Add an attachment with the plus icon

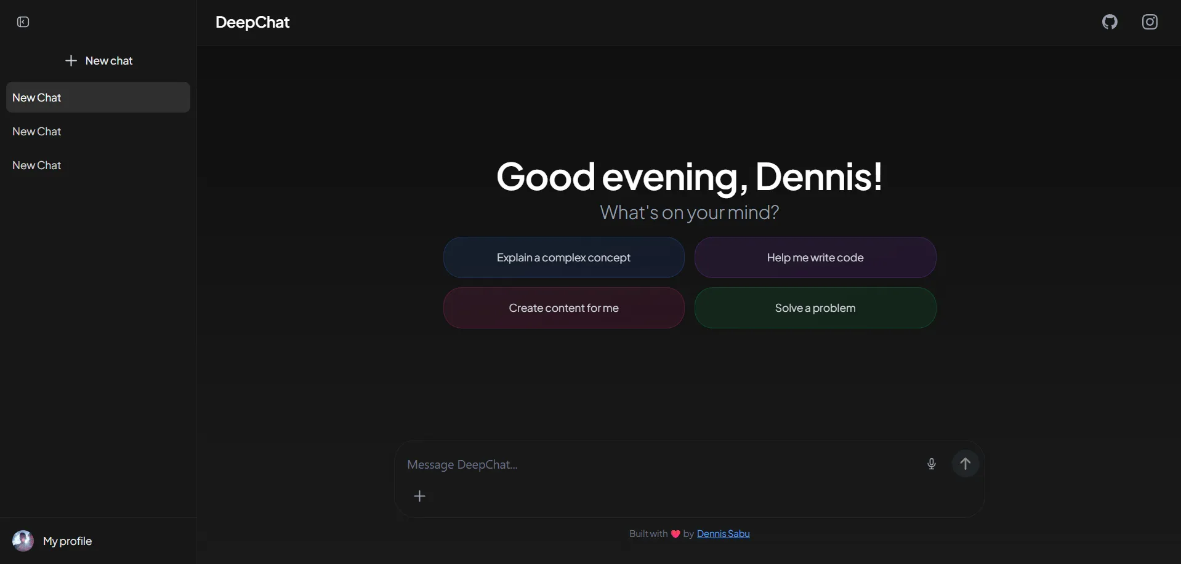pos(420,496)
